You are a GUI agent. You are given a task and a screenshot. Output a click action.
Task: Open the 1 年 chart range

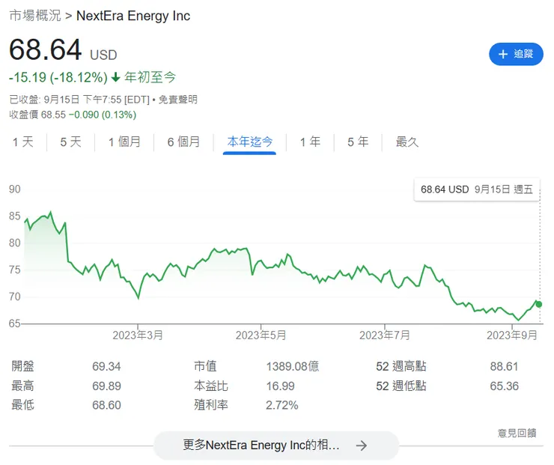coord(310,142)
